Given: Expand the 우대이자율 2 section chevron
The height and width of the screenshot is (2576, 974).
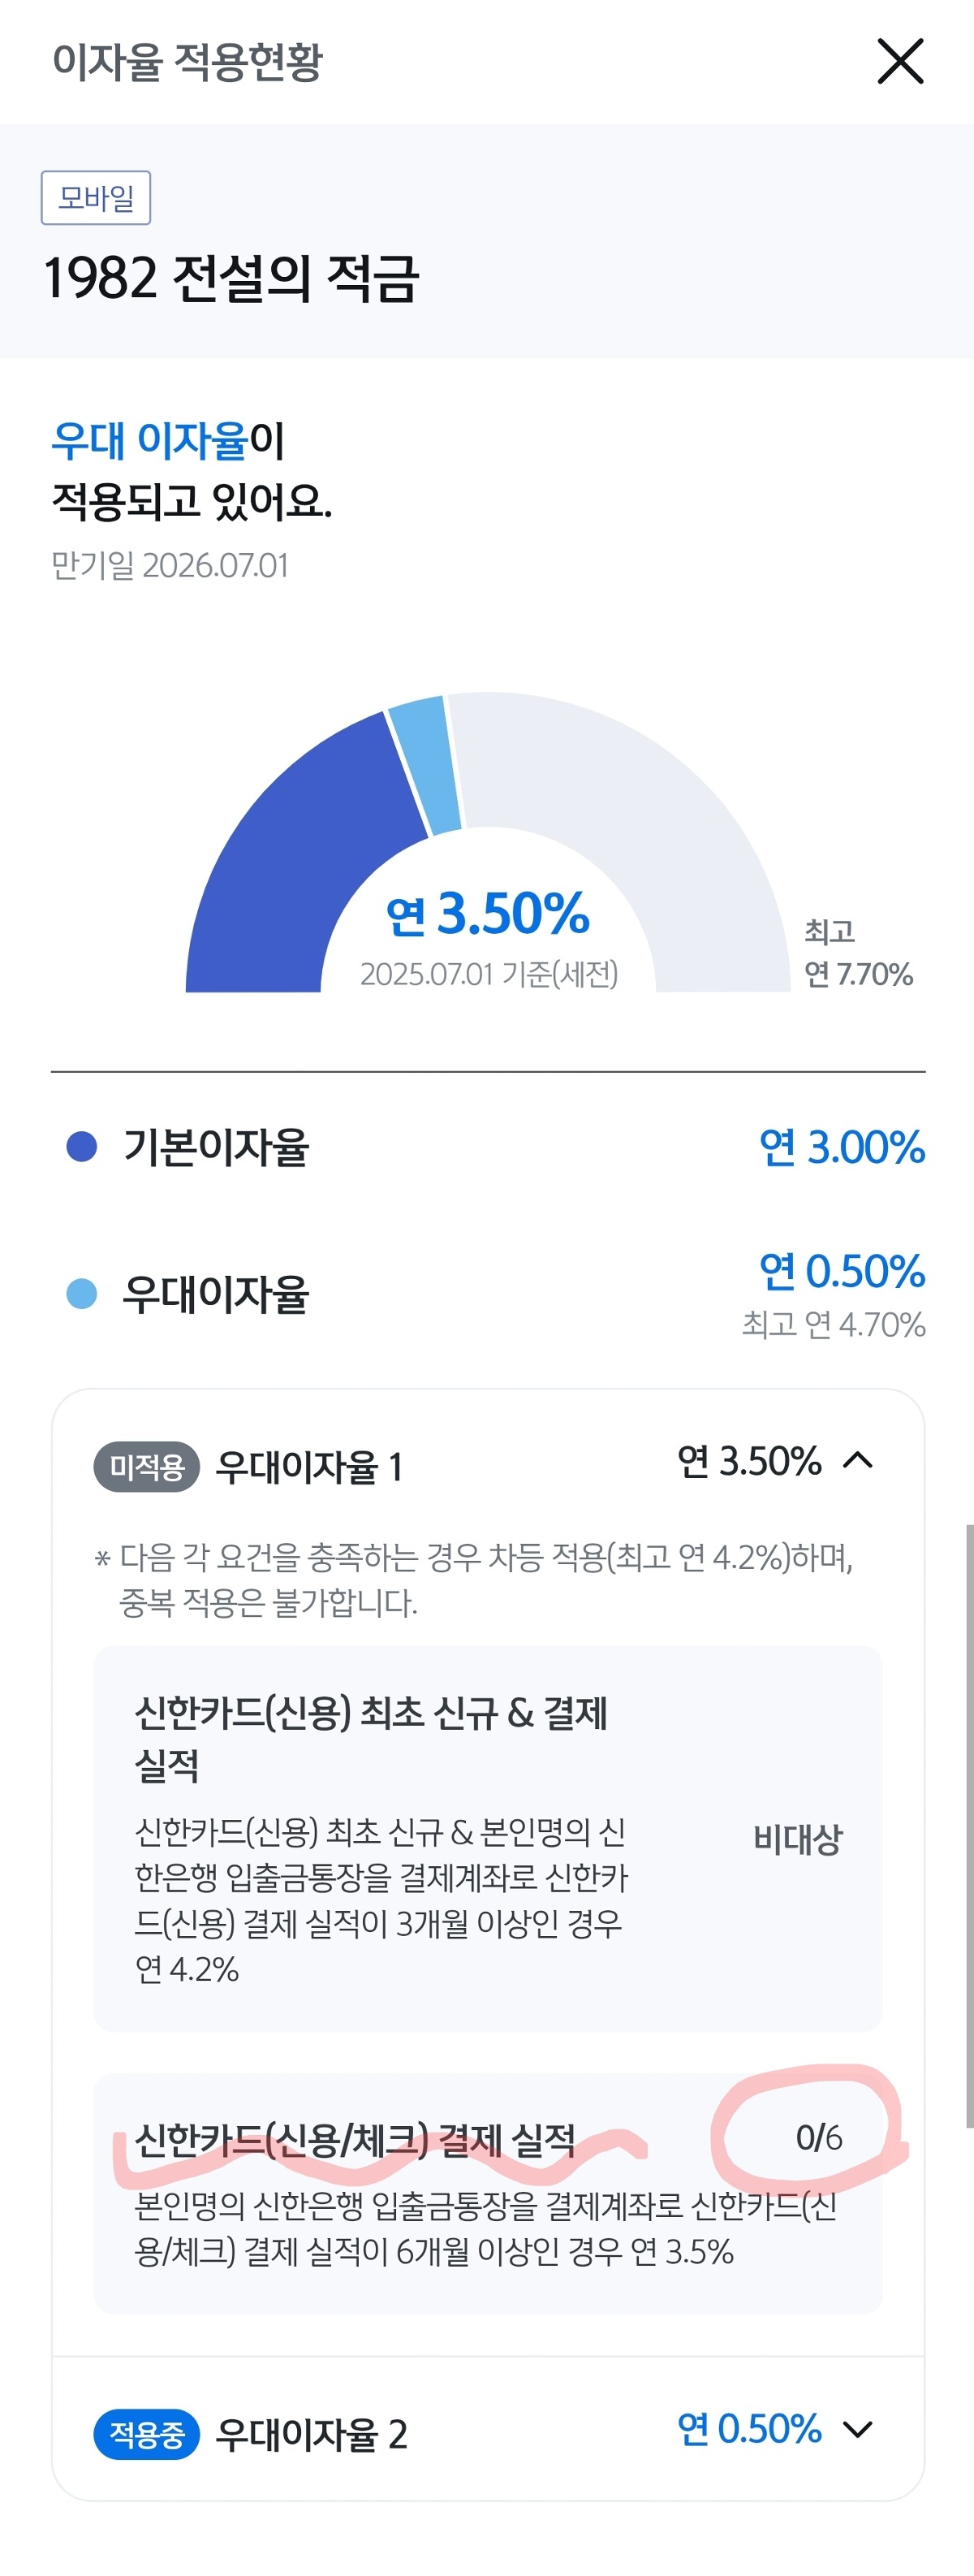Looking at the screenshot, I should click(x=857, y=2429).
